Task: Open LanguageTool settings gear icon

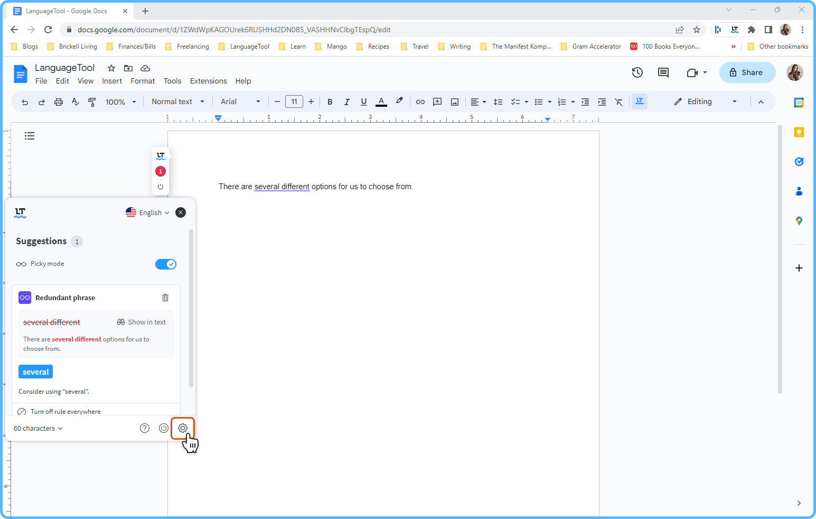Action: point(183,428)
